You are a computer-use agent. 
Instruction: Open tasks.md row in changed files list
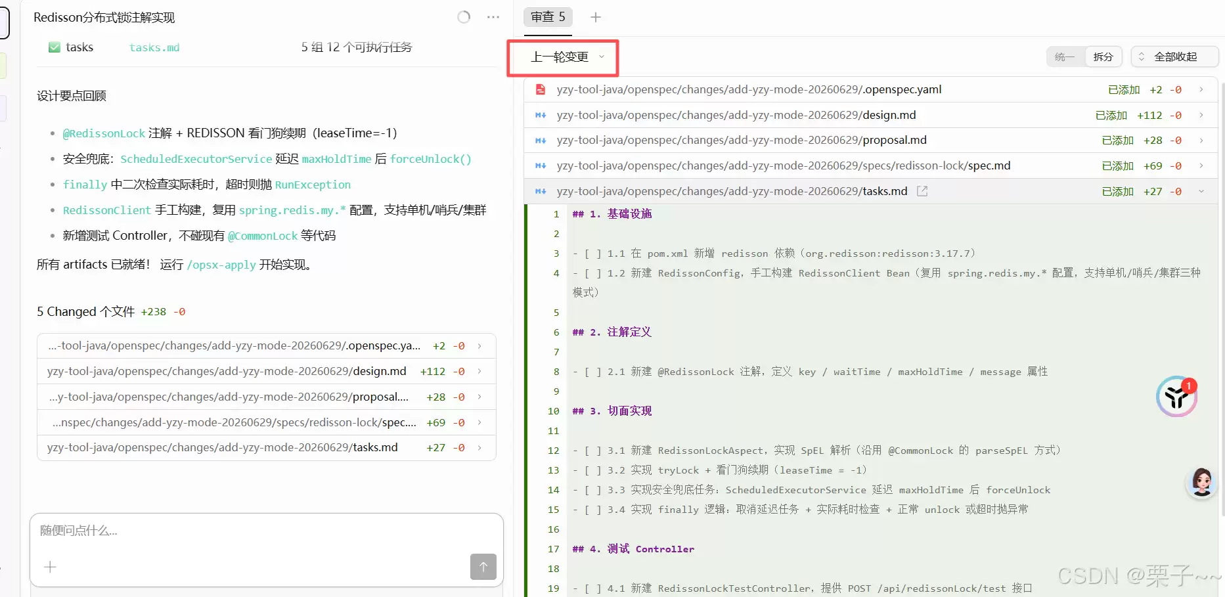pos(267,448)
